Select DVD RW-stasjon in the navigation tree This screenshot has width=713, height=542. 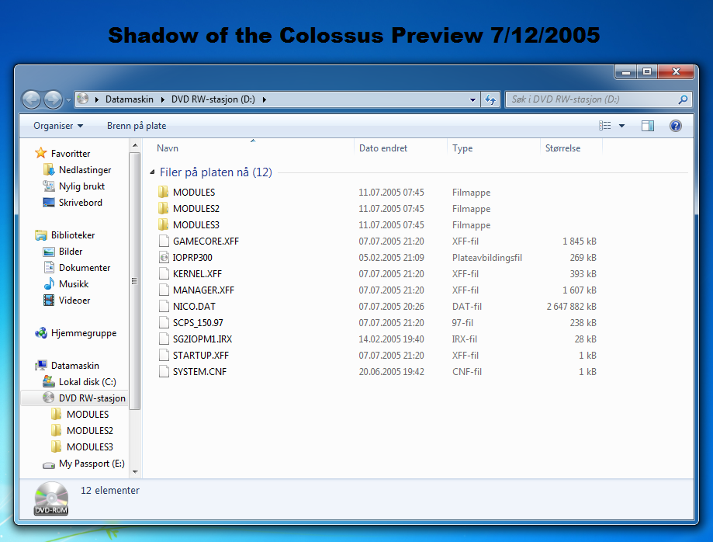coord(92,398)
